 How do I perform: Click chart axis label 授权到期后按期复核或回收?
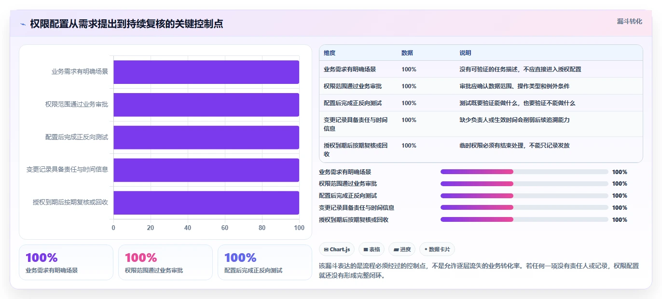tap(70, 203)
